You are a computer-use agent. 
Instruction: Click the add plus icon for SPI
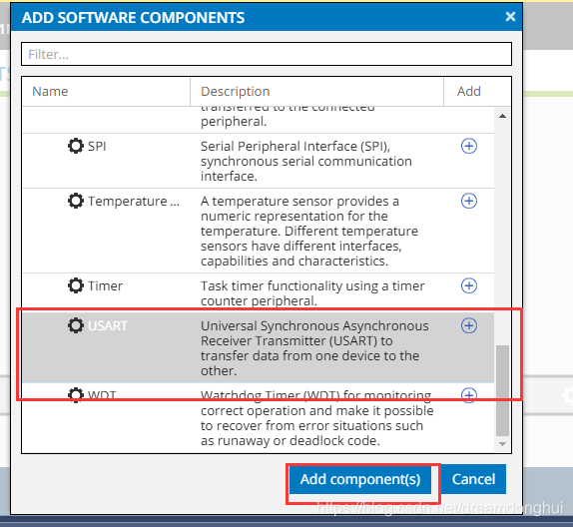point(469,146)
